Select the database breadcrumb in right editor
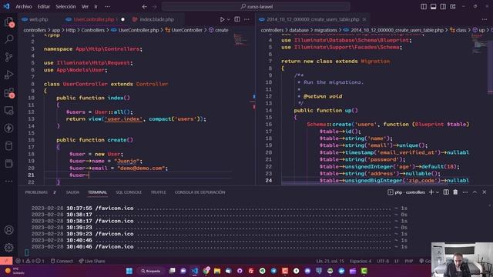This screenshot has width=493, height=277. [x=299, y=30]
